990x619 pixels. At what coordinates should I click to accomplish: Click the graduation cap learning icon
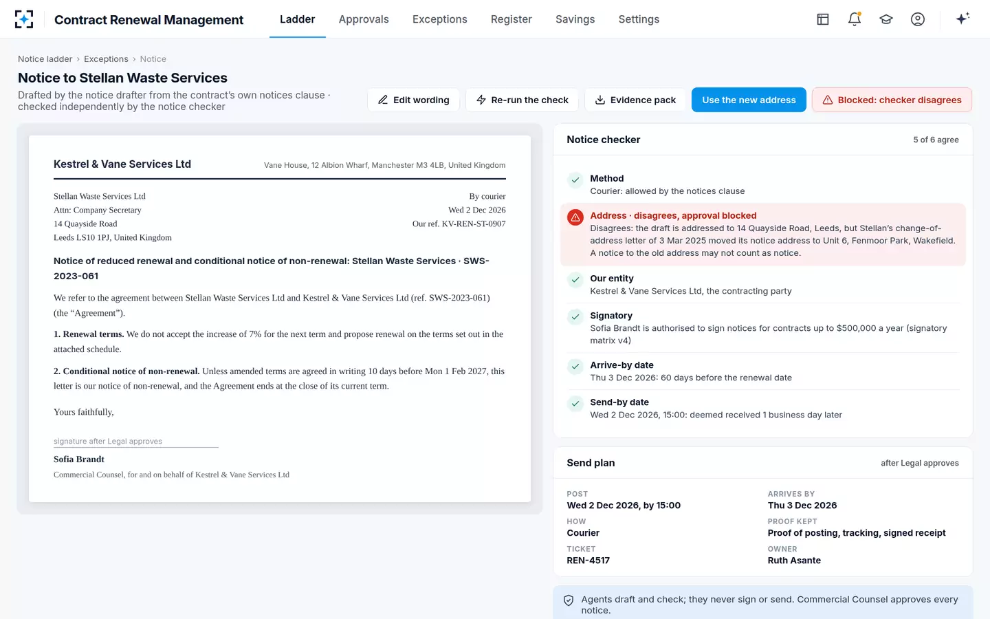pos(886,19)
